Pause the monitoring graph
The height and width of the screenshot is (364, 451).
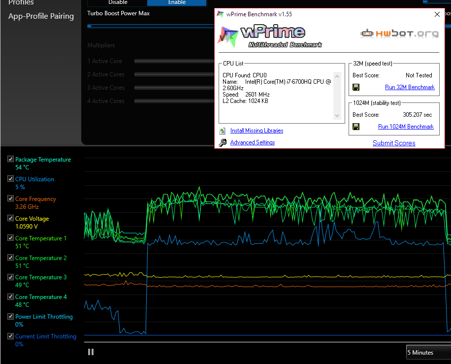coord(91,352)
